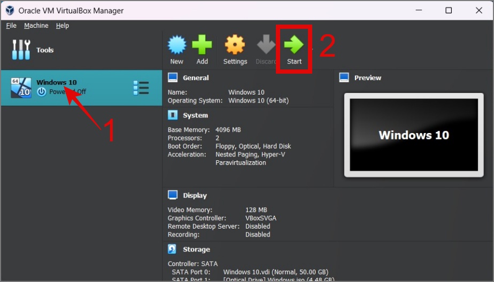The width and height of the screenshot is (494, 282).
Task: Click the Controller: SATA text
Action: (x=192, y=264)
